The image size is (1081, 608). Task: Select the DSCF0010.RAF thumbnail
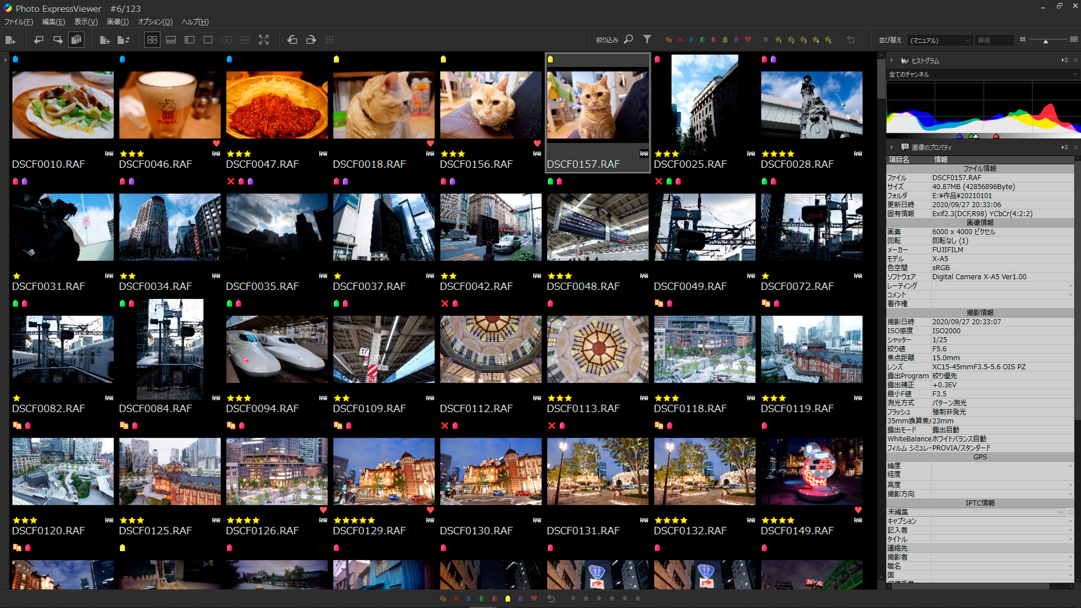pos(62,105)
